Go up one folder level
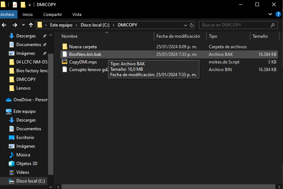 [x=31, y=25]
